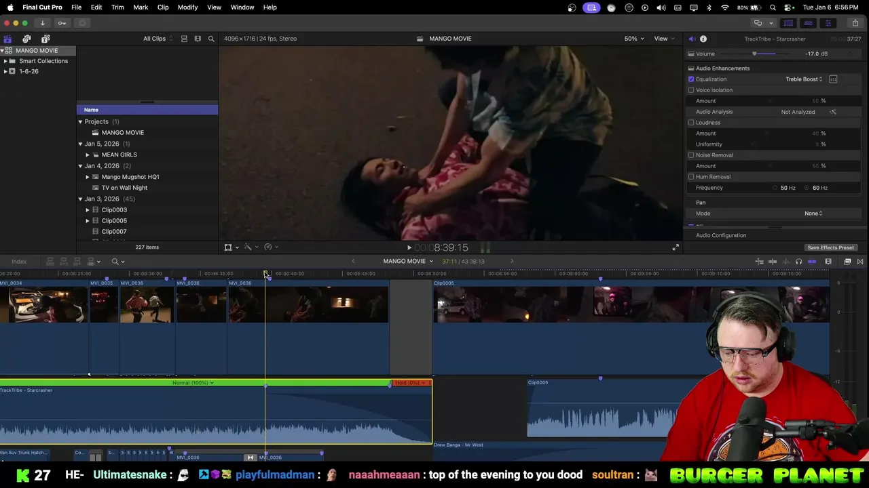The height and width of the screenshot is (488, 869).
Task: Open timeline clip appearance filmstrip icon
Action: click(828, 262)
